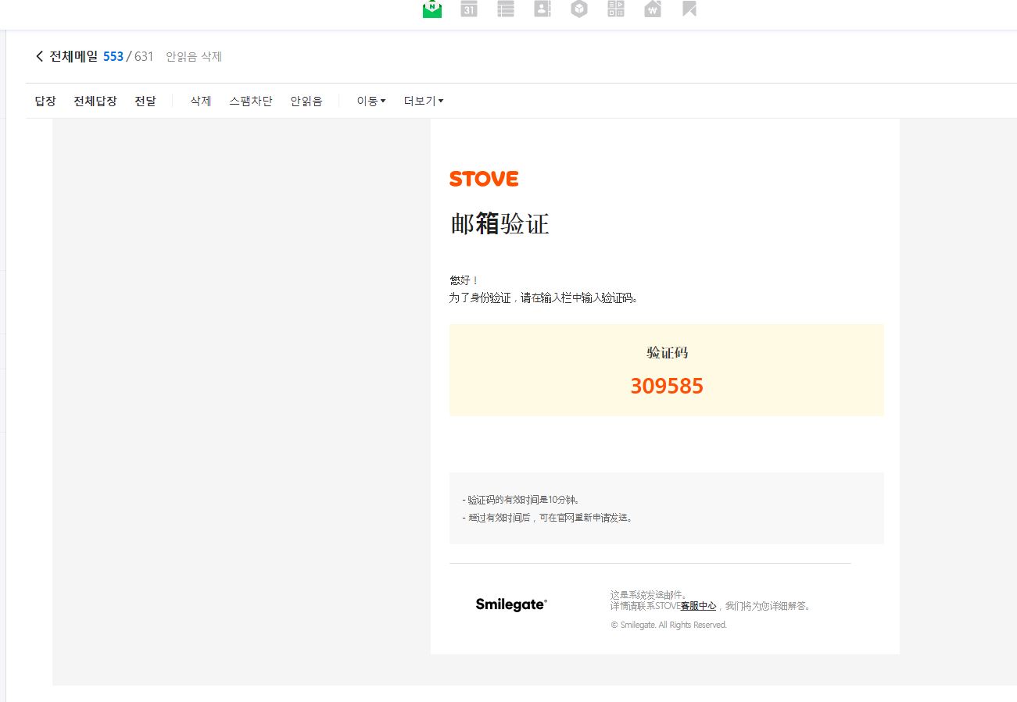Open the MYBOX cube icon
1017x702 pixels.
click(x=579, y=9)
